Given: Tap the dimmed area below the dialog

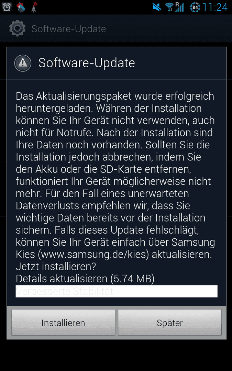Looking at the screenshot, I should [116, 355].
